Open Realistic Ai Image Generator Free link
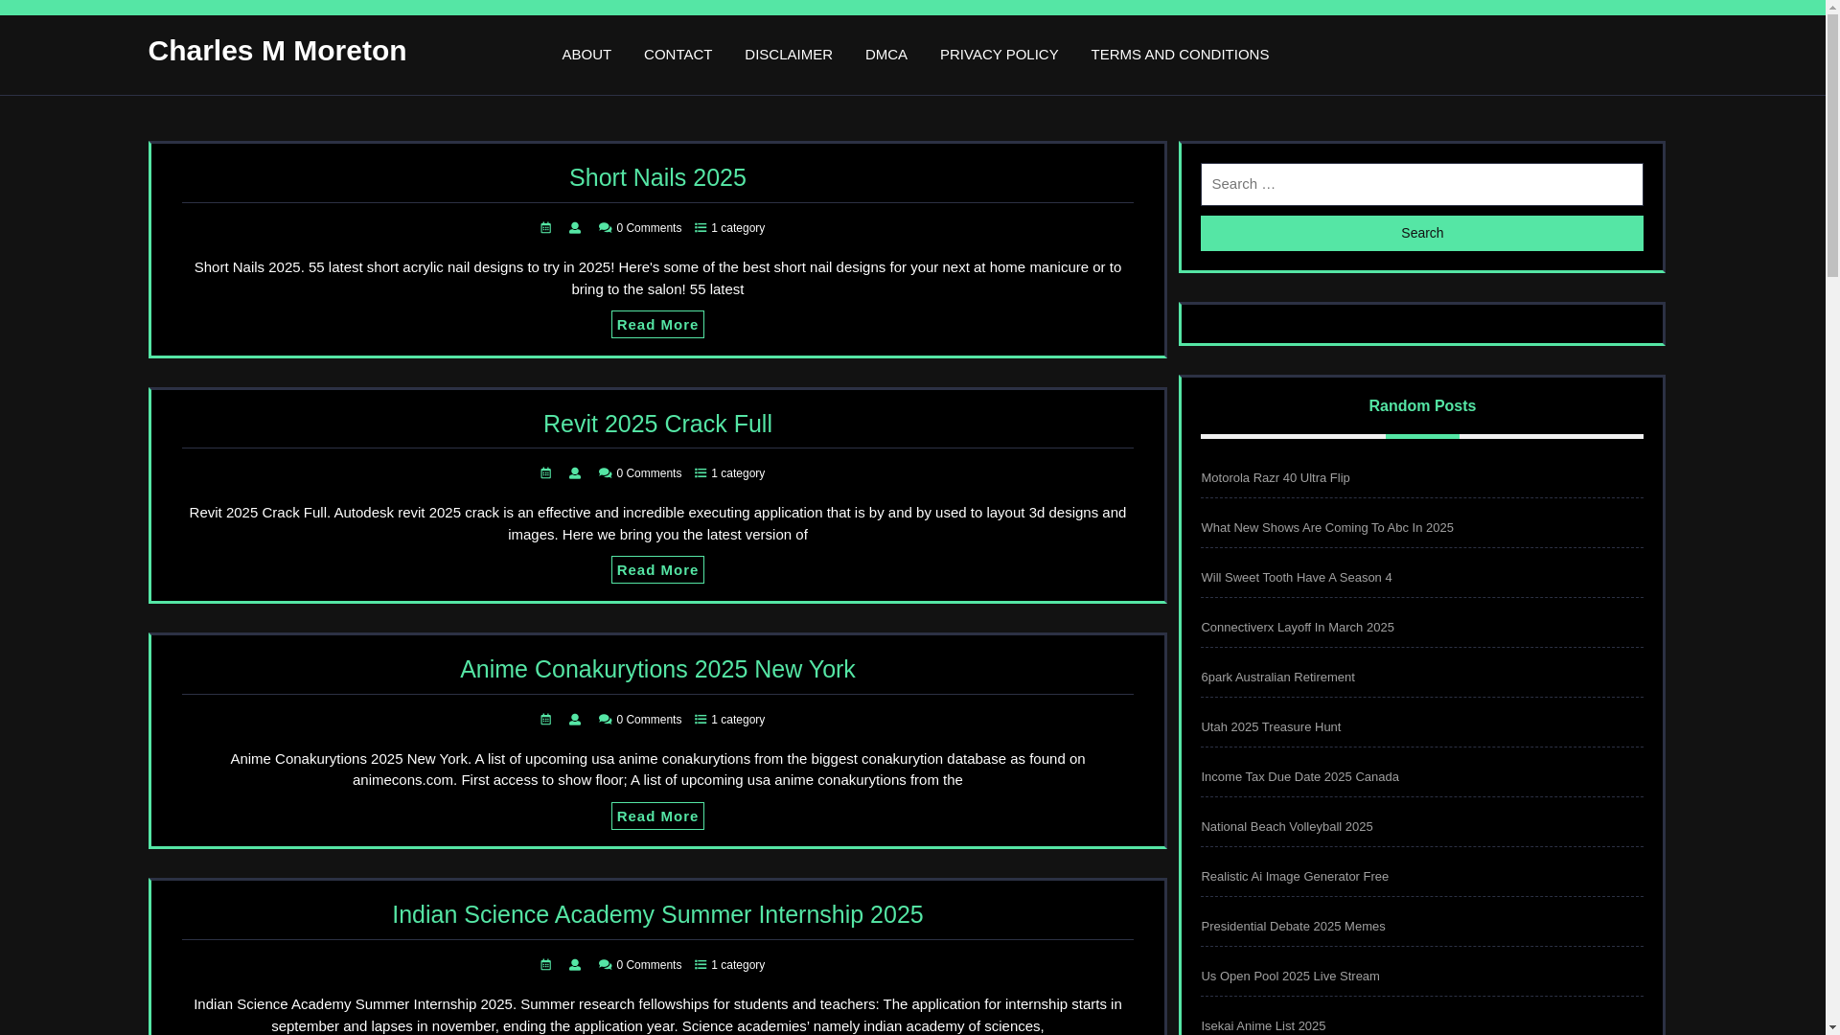The image size is (1840, 1035). click(1295, 877)
